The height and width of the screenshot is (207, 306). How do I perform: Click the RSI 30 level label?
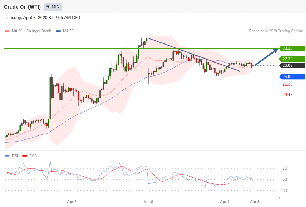[285, 190]
